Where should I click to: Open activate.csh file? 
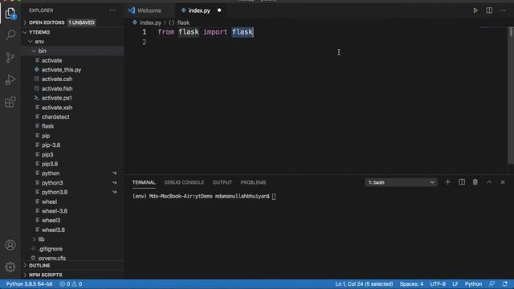coord(57,79)
